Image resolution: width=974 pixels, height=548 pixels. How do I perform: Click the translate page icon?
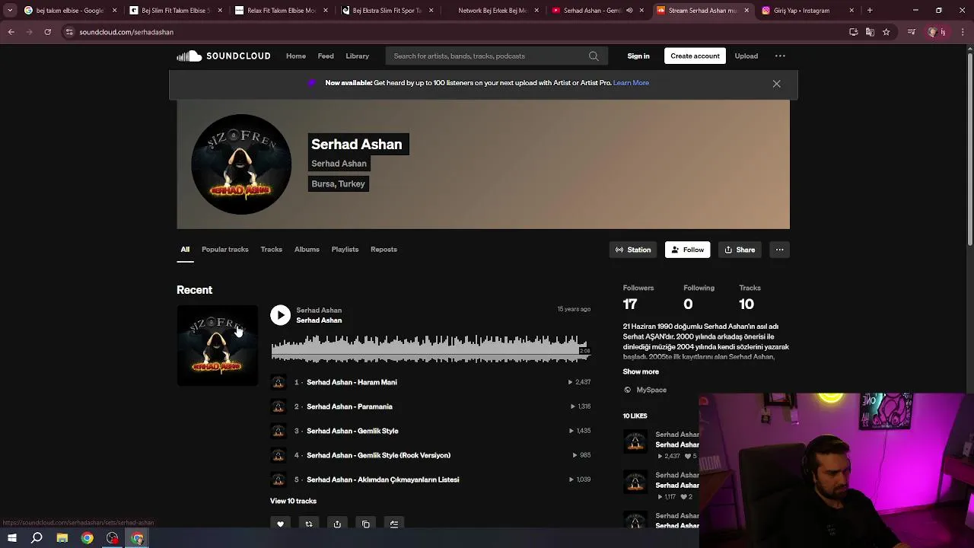click(x=870, y=32)
